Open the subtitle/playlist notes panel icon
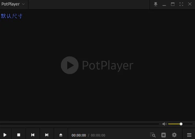The width and height of the screenshot is (195, 139). tap(164, 135)
